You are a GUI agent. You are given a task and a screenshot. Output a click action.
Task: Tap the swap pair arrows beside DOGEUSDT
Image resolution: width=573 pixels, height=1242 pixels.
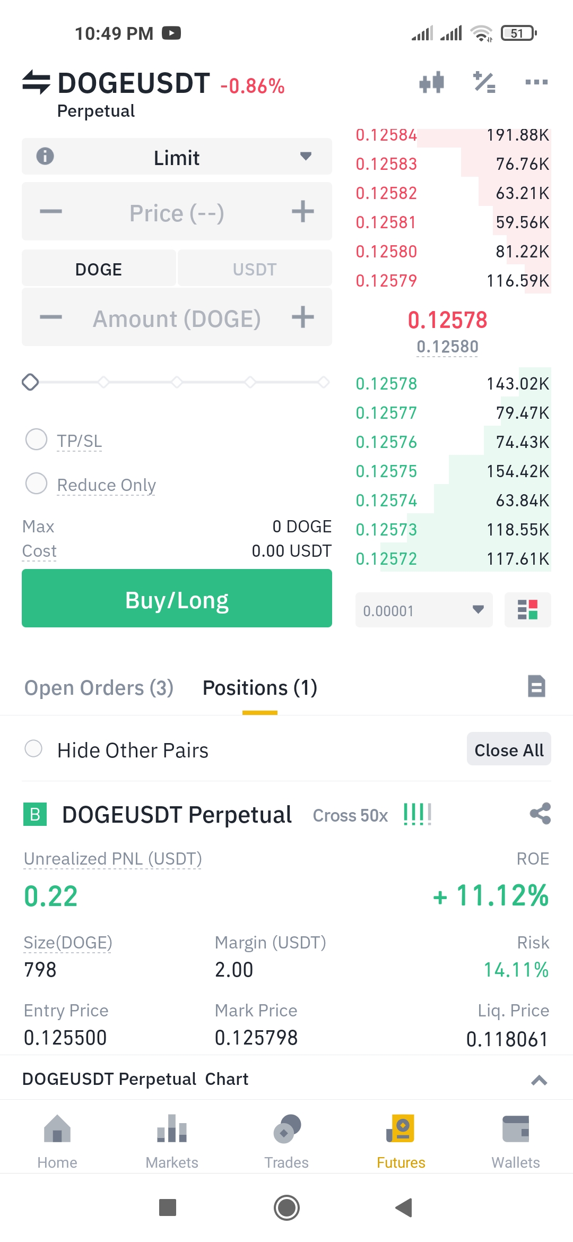coord(36,82)
